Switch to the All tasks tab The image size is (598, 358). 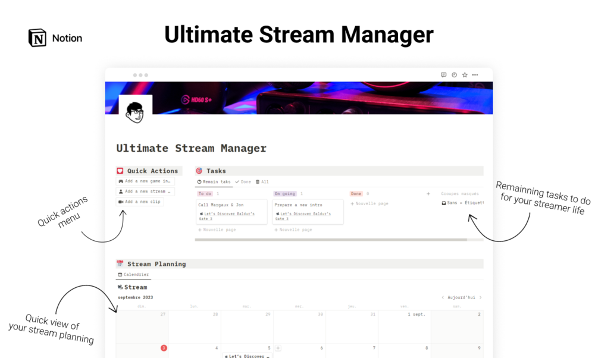pyautogui.click(x=262, y=182)
